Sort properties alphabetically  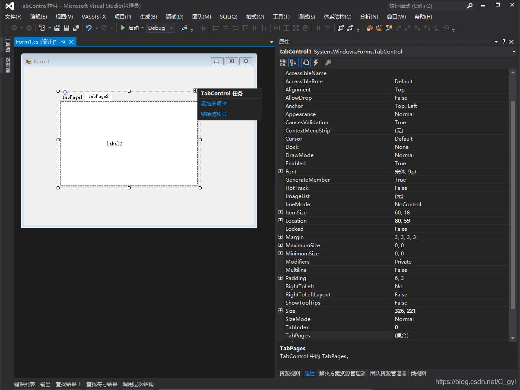[x=293, y=63]
